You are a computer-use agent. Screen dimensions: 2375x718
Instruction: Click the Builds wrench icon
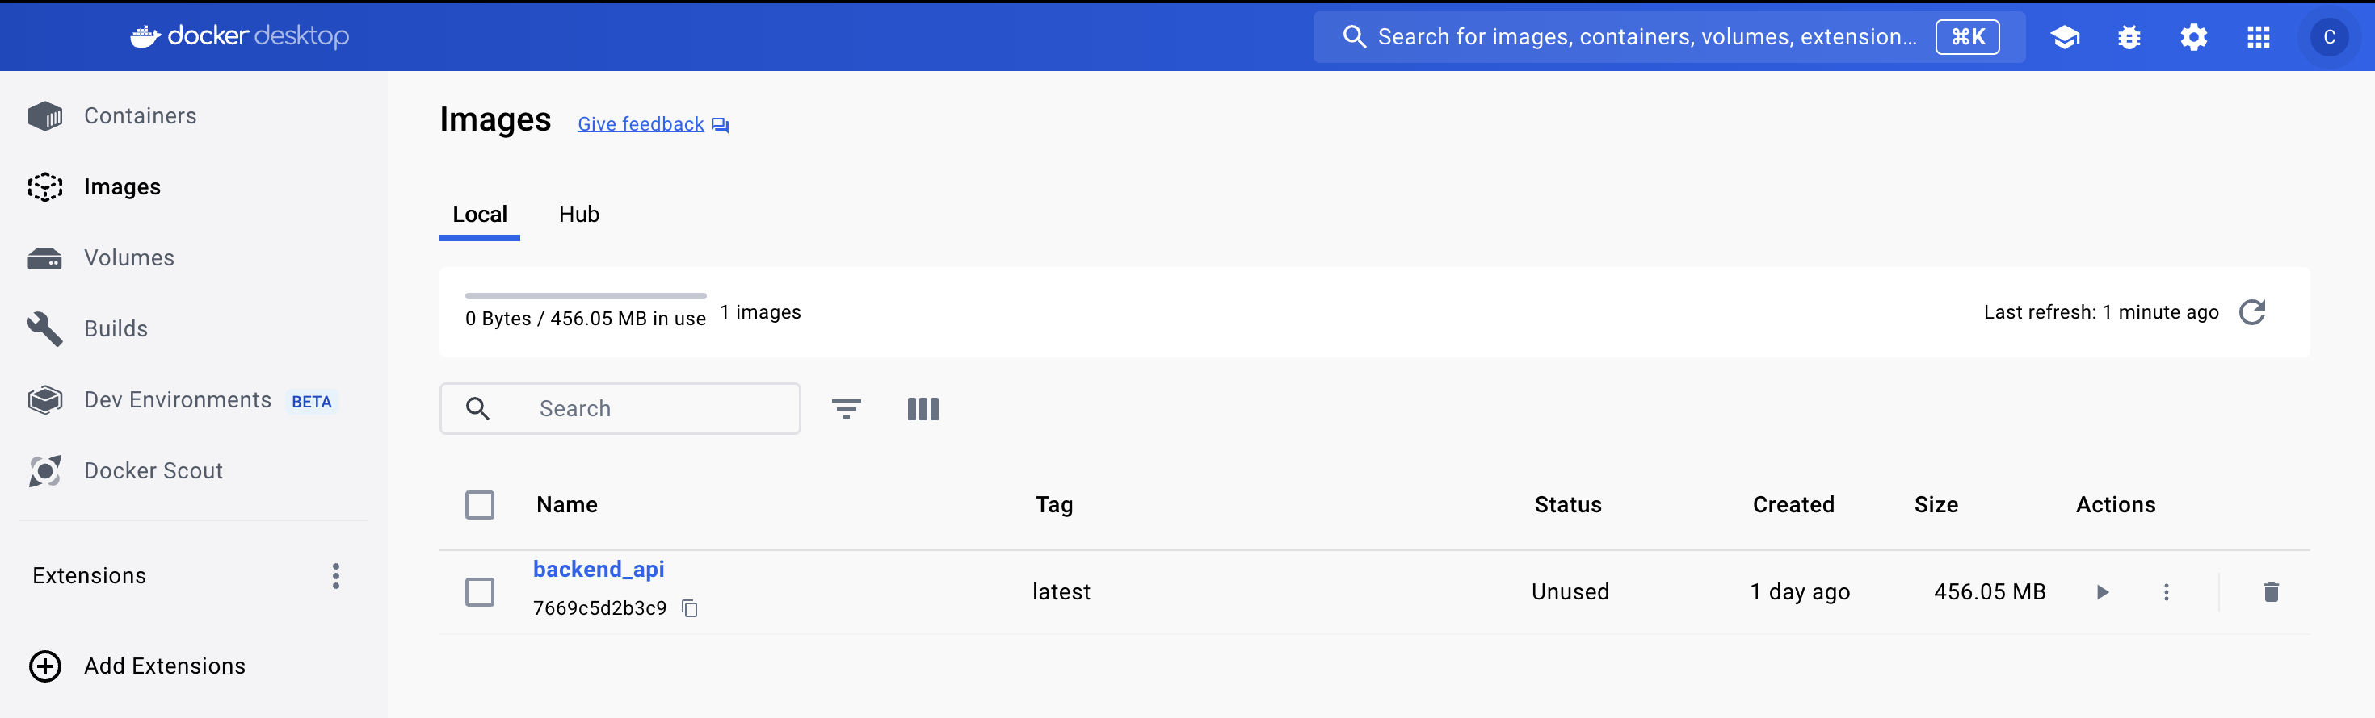(45, 328)
